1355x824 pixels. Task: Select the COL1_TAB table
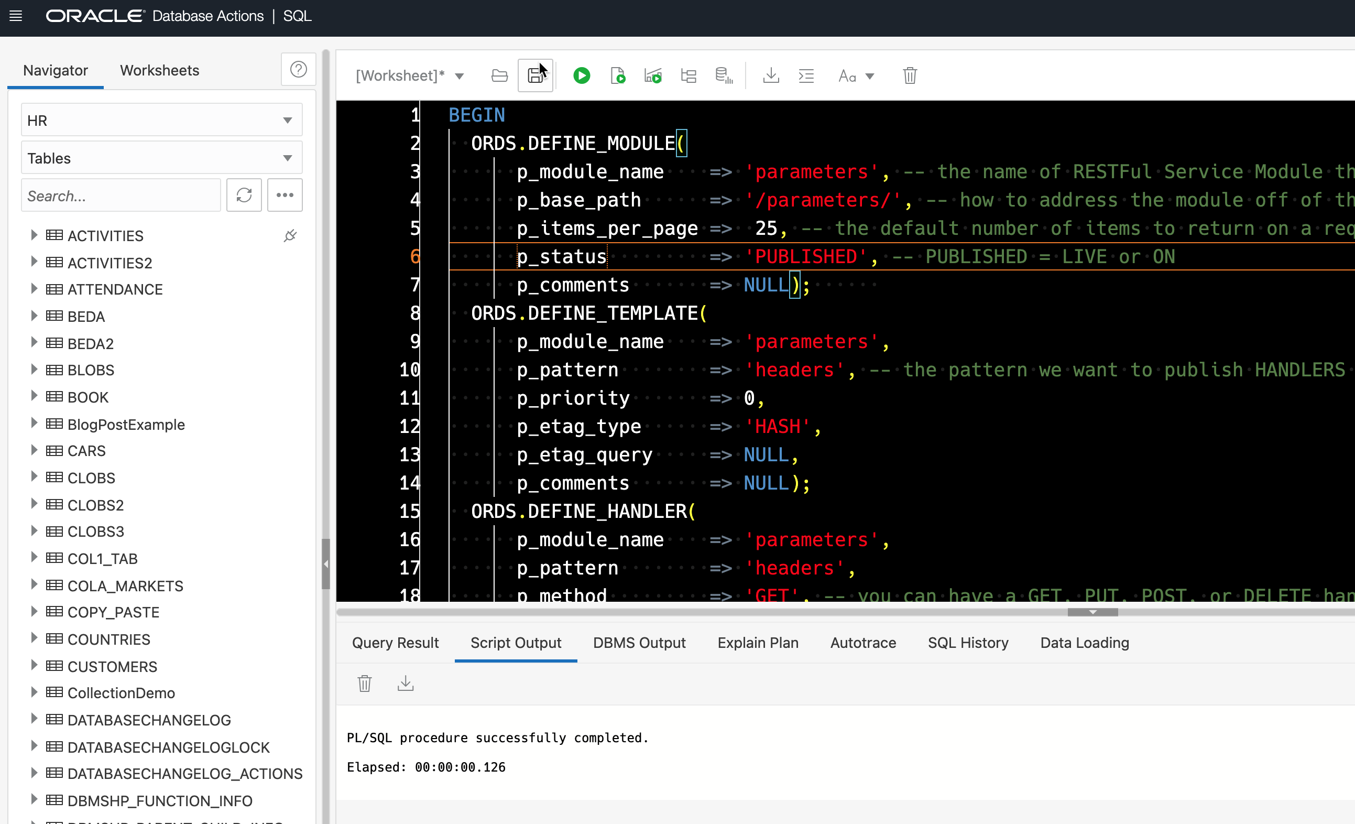tap(102, 558)
